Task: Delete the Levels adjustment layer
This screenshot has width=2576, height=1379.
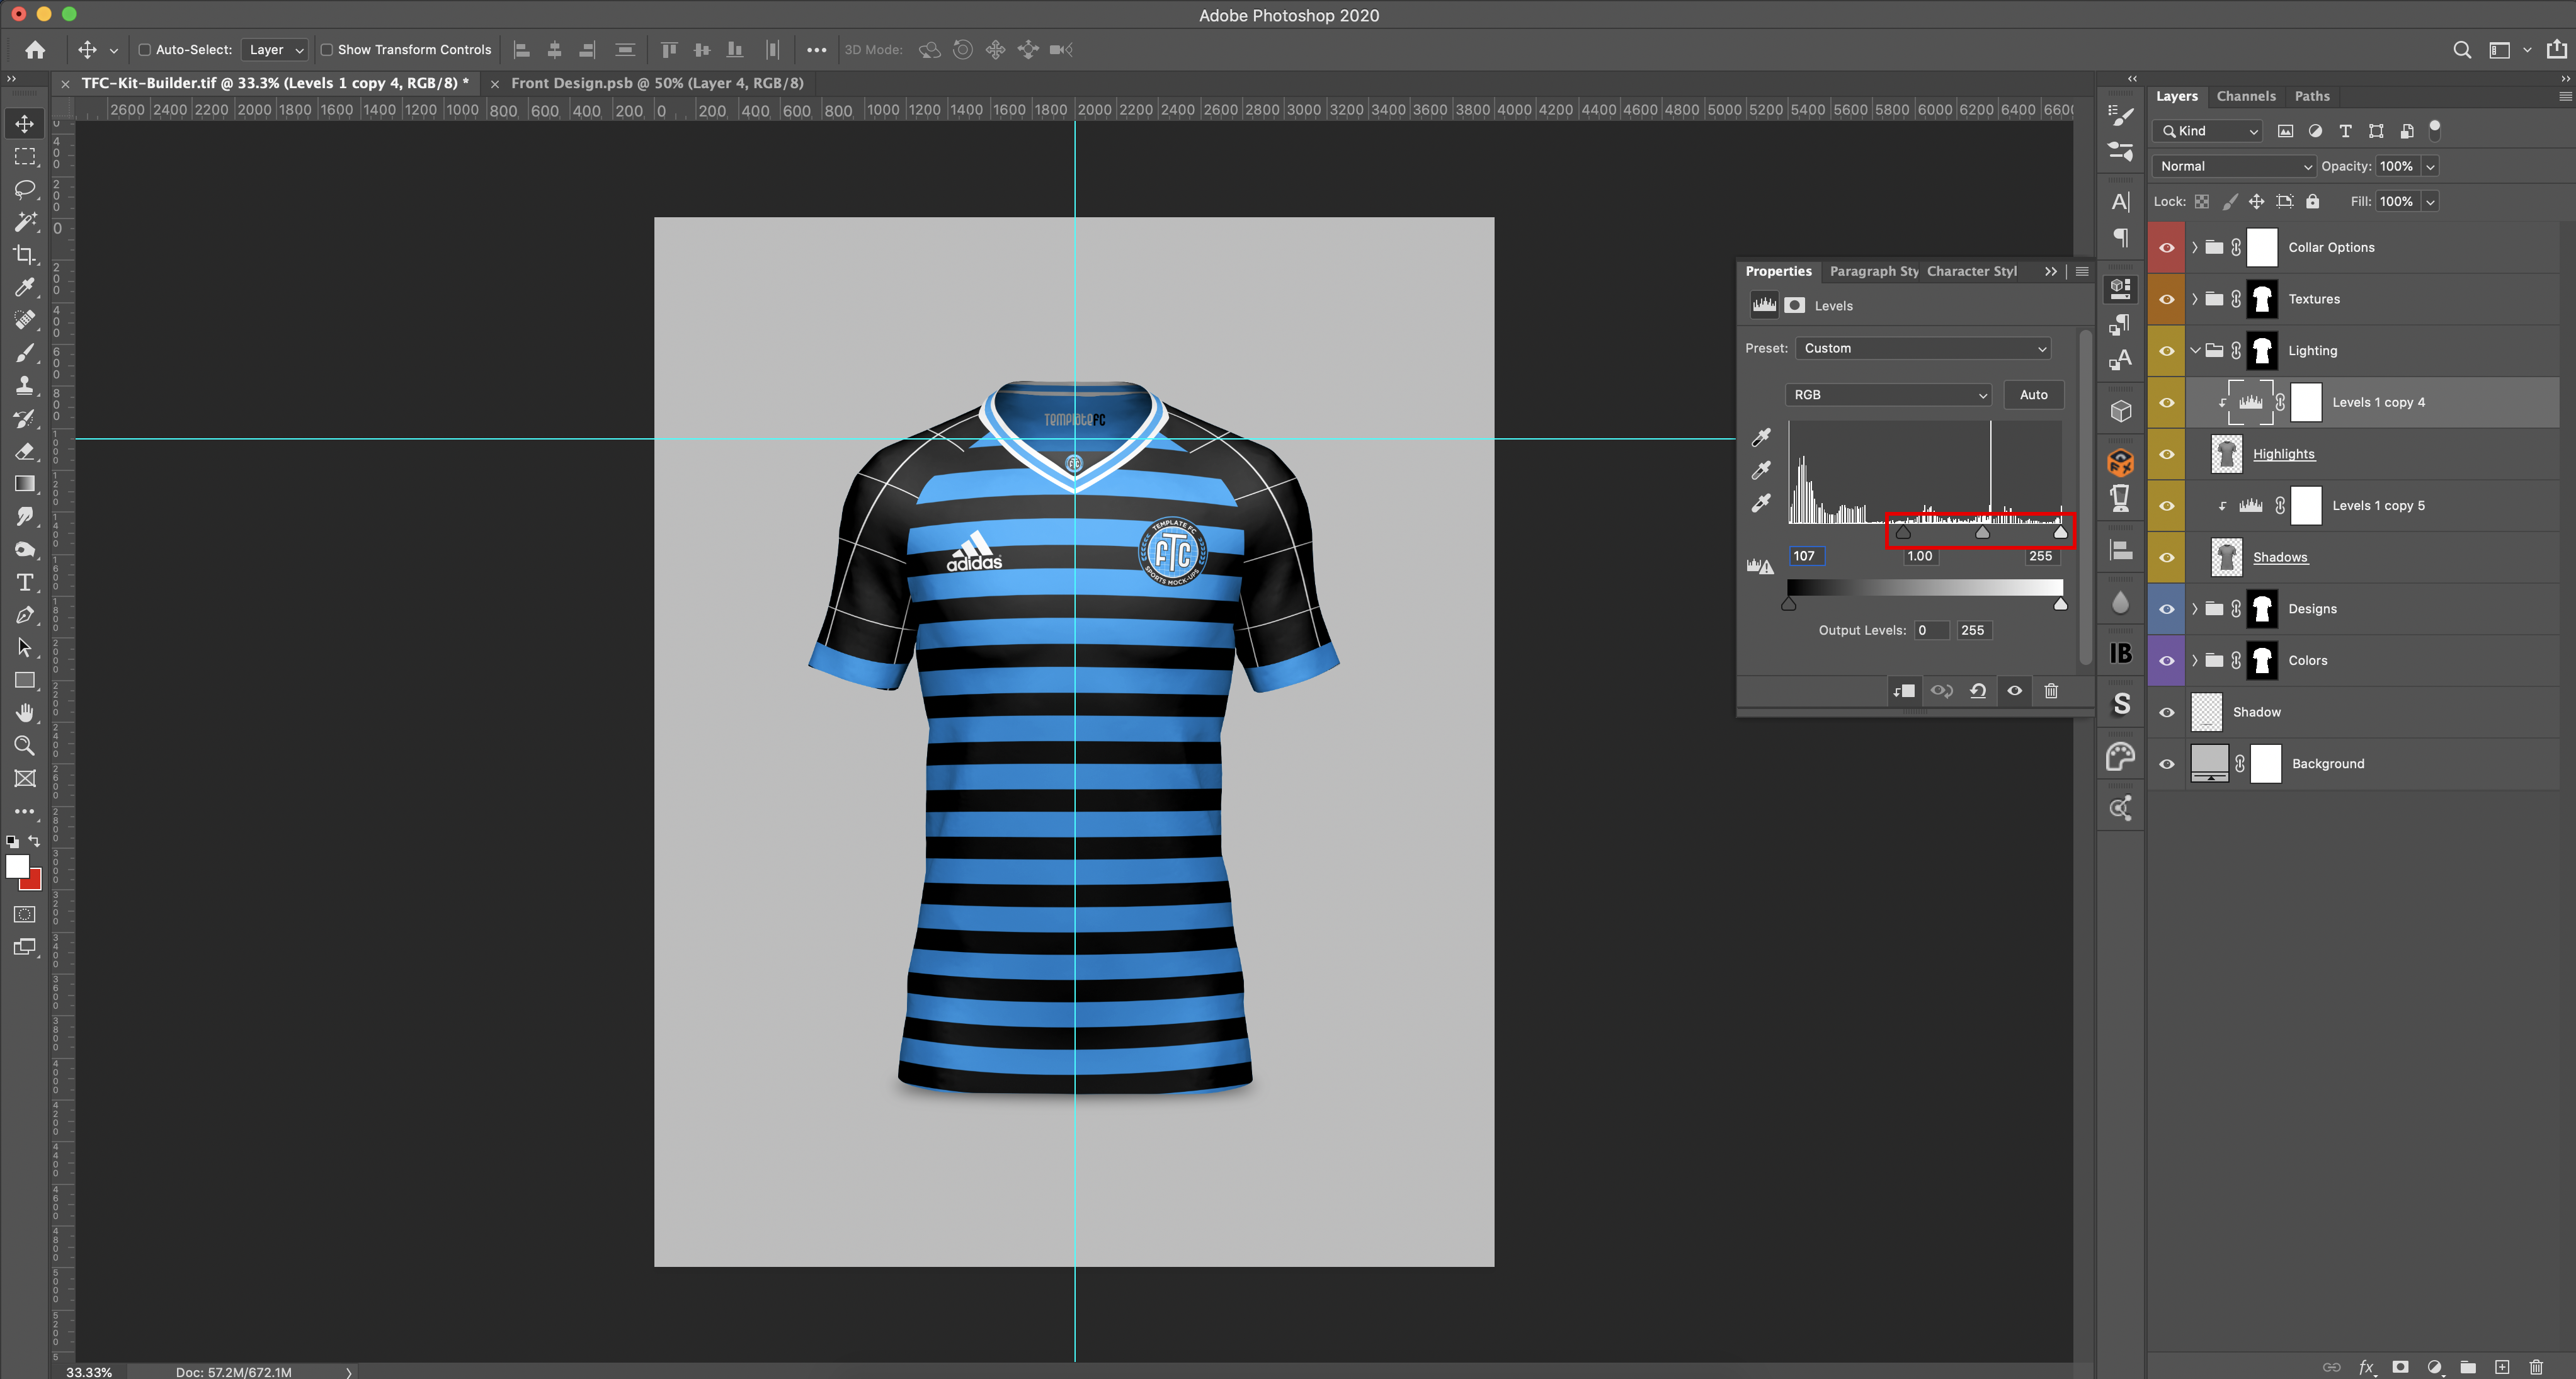Action: [2051, 691]
